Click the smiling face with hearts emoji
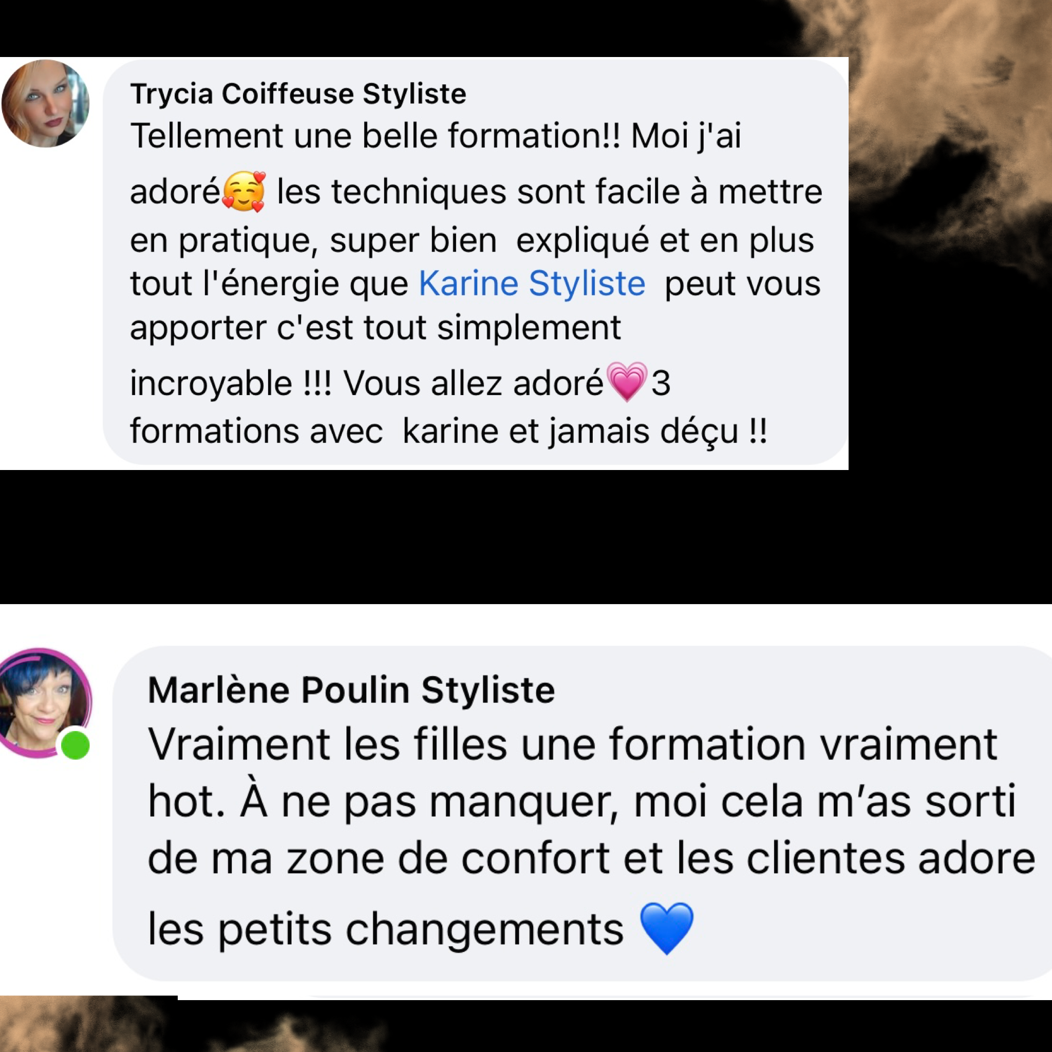 click(x=244, y=191)
